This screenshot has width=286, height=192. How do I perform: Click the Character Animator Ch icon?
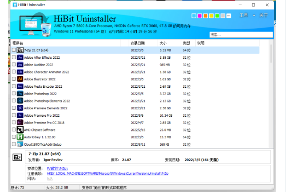[x=20, y=72]
